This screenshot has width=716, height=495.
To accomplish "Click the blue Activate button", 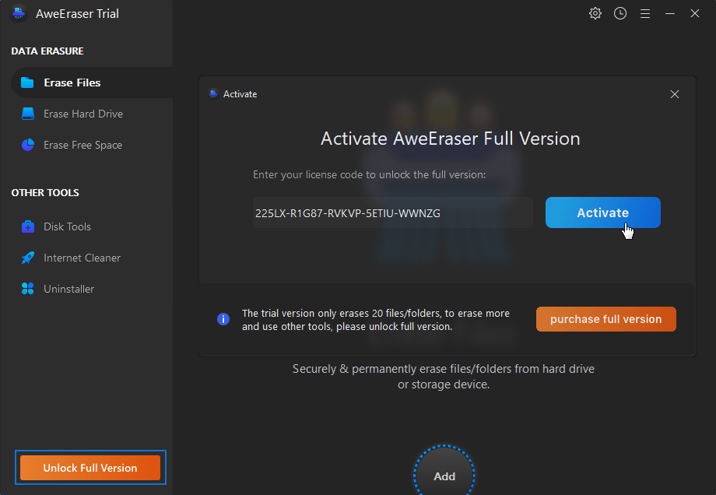I will point(602,212).
